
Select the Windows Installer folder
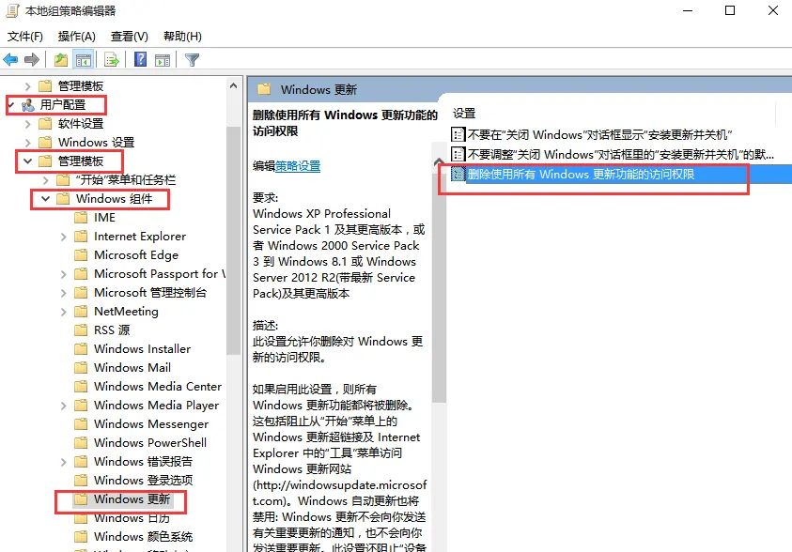pyautogui.click(x=143, y=348)
